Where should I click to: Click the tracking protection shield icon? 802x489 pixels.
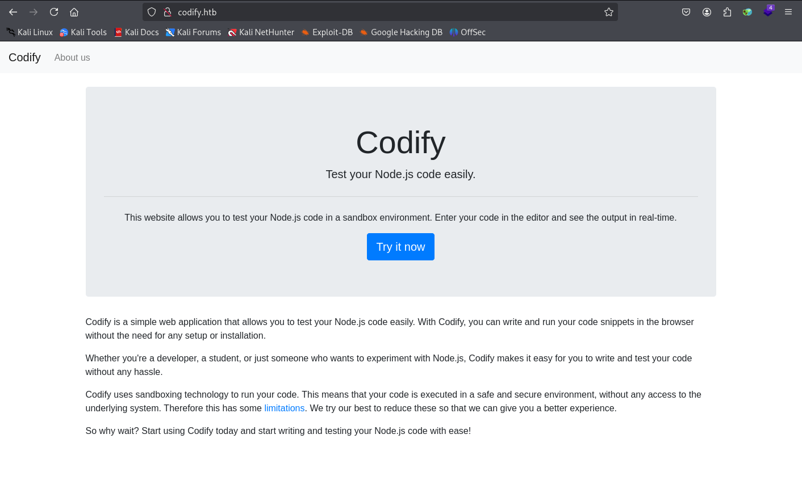[x=152, y=12]
